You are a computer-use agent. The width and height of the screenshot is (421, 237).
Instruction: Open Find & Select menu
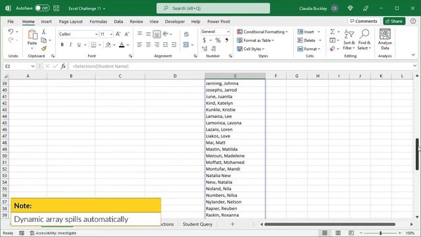[364, 39]
